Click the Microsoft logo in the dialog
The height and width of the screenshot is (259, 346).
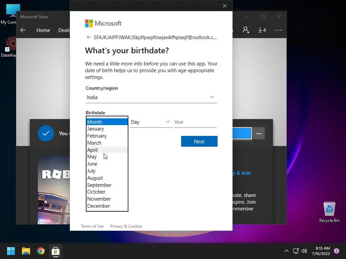tap(103, 23)
